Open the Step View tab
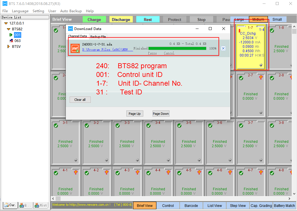The width and height of the screenshot is (297, 211). coord(238,206)
